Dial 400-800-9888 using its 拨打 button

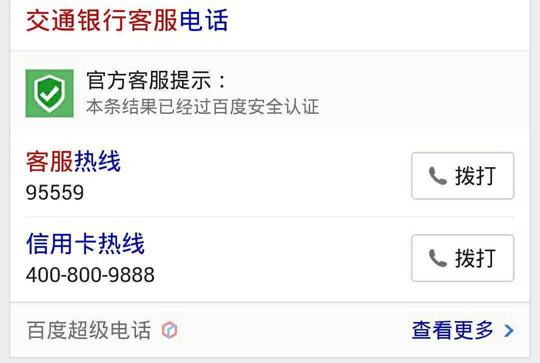click(462, 258)
